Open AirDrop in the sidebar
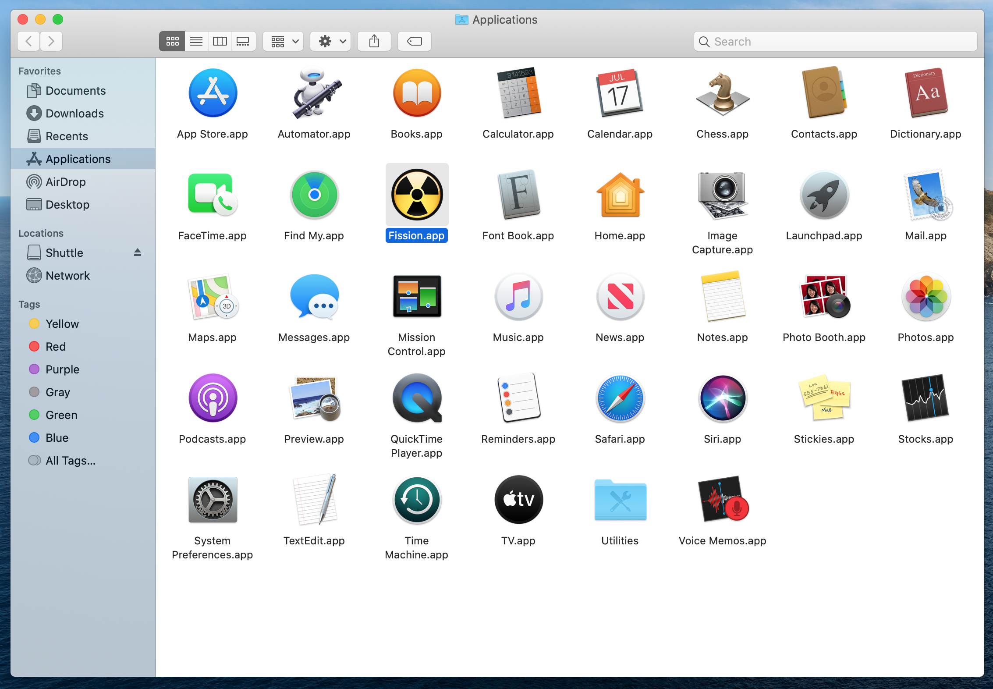Viewport: 993px width, 689px height. coord(83,182)
